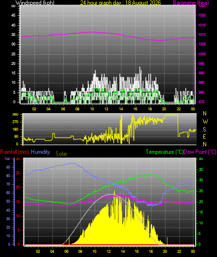Click the barometer axis value 1015
This screenshot has height=257, width=217.
click(202, 25)
